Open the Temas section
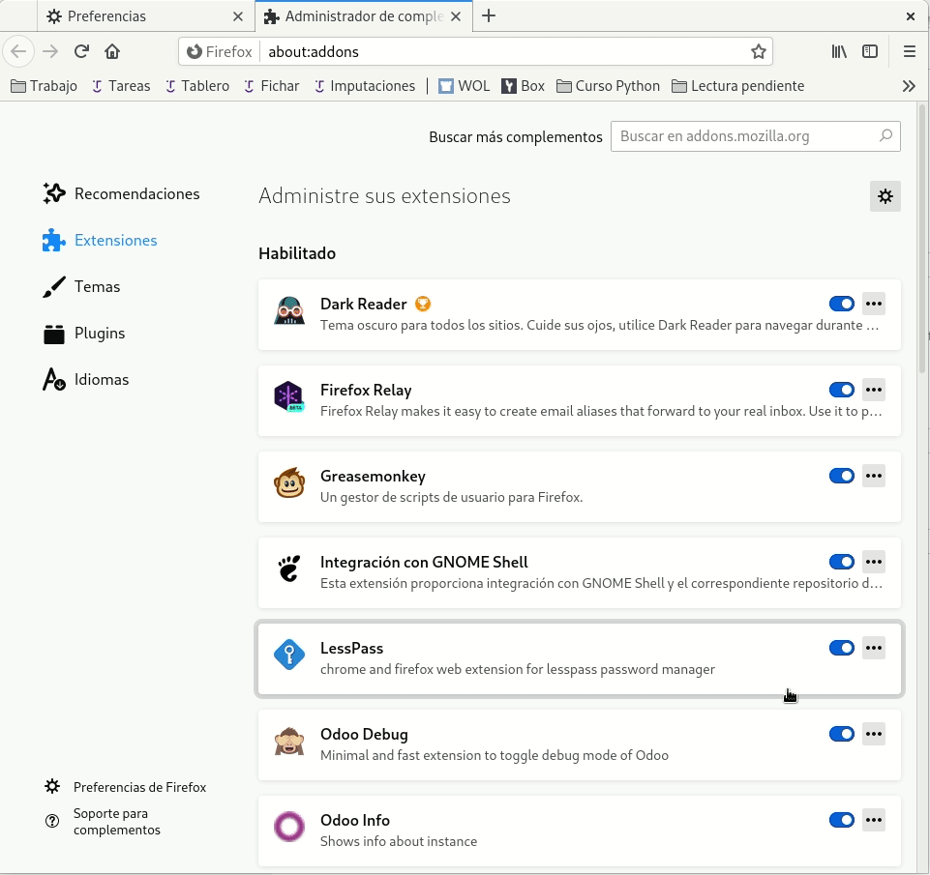The image size is (930, 875). tap(81, 287)
